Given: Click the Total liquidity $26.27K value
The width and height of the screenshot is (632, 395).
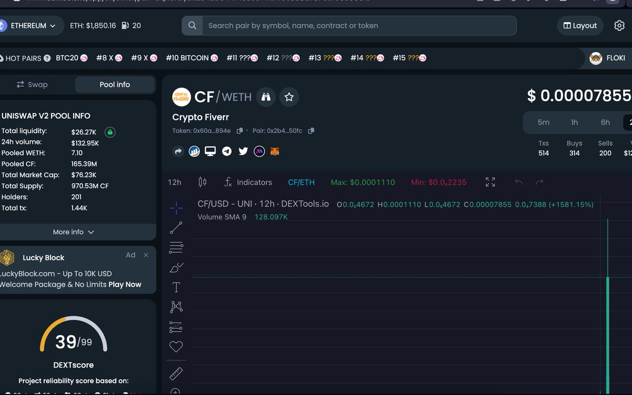Looking at the screenshot, I should coord(84,132).
